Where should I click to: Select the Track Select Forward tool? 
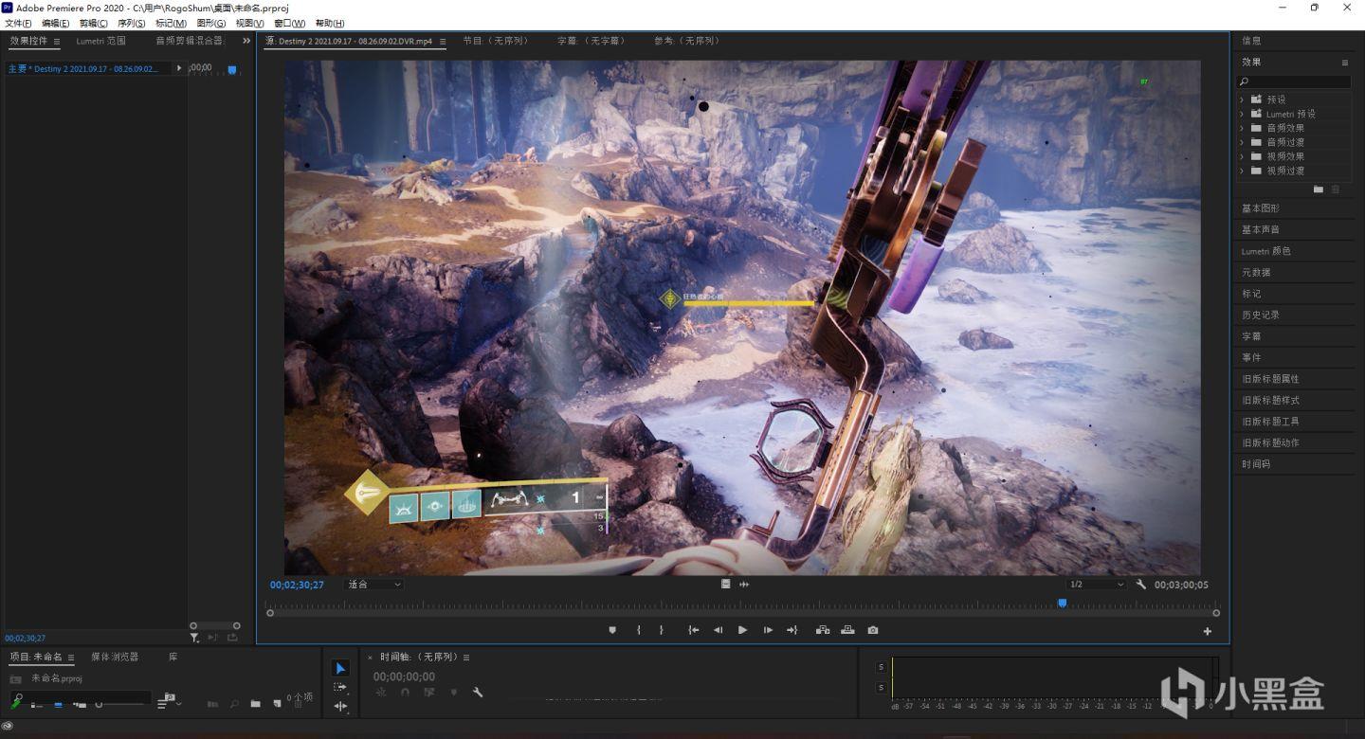pos(340,687)
